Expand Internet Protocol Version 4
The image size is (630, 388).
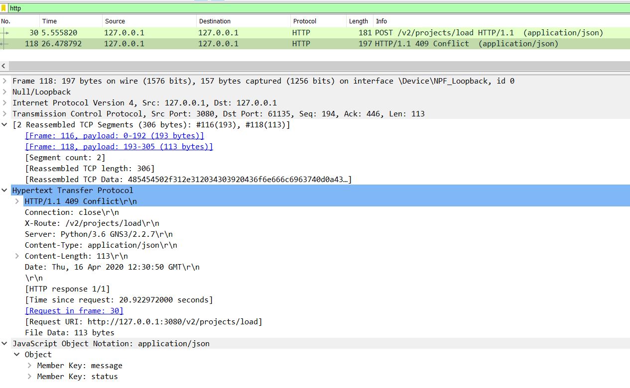click(x=4, y=102)
